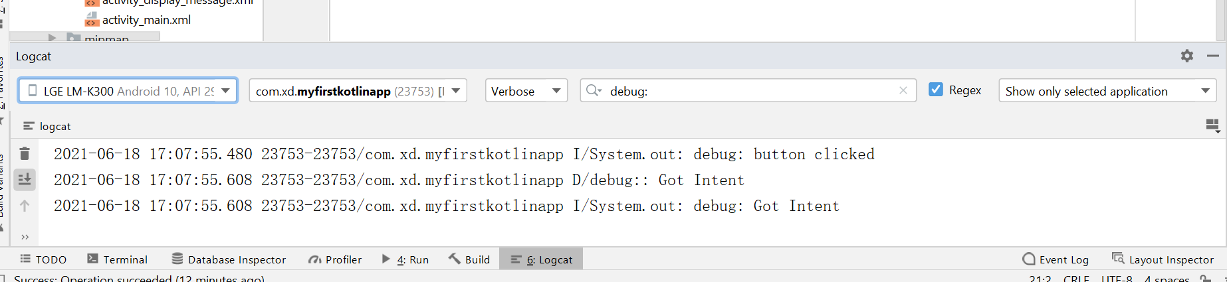Open the Profiler tool window

[335, 259]
